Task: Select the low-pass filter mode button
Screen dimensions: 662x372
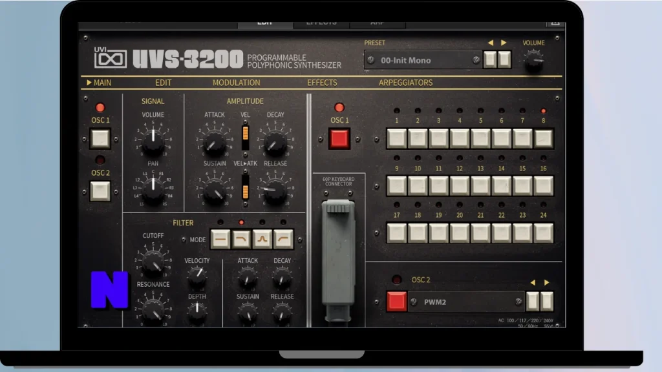Action: (x=242, y=239)
